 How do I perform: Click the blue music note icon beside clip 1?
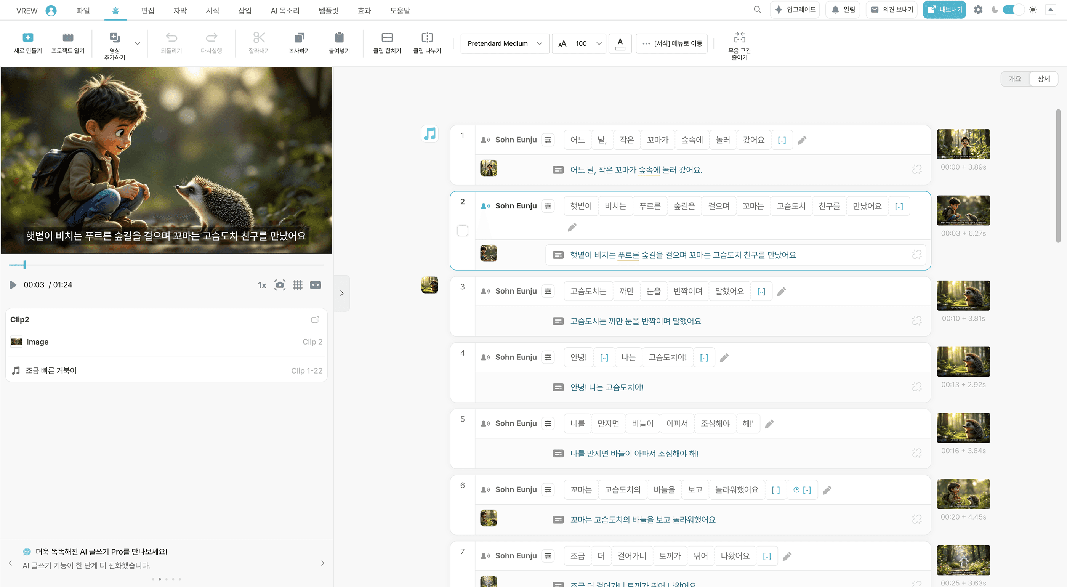429,134
